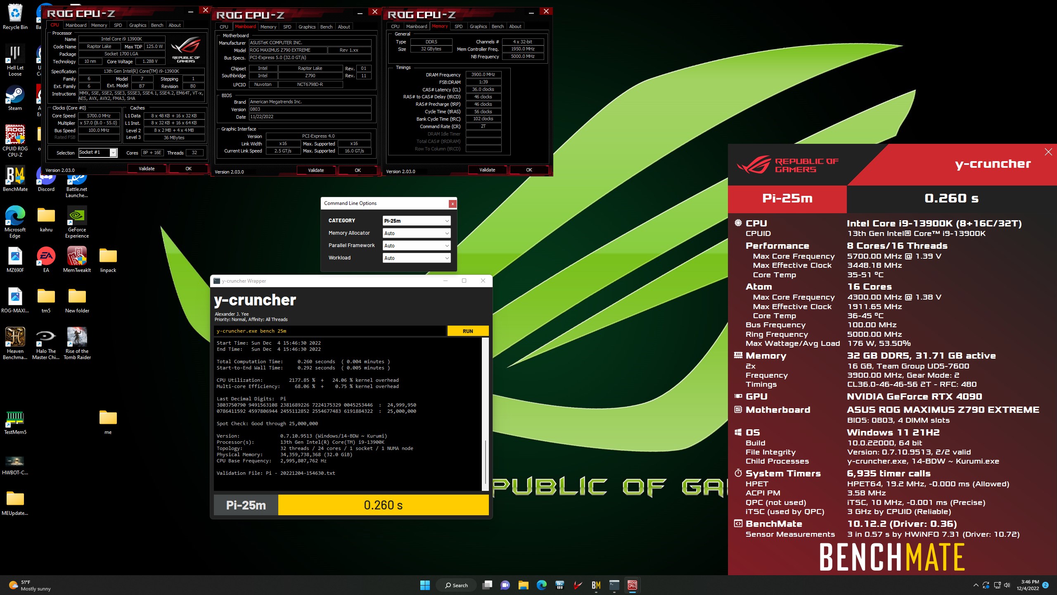Show hidden system tray icons chevron
The image size is (1057, 595).
tap(976, 585)
